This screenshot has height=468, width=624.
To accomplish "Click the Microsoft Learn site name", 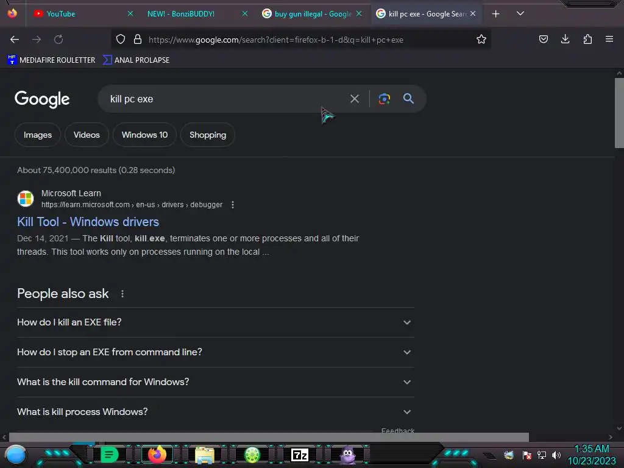I will click(71, 193).
